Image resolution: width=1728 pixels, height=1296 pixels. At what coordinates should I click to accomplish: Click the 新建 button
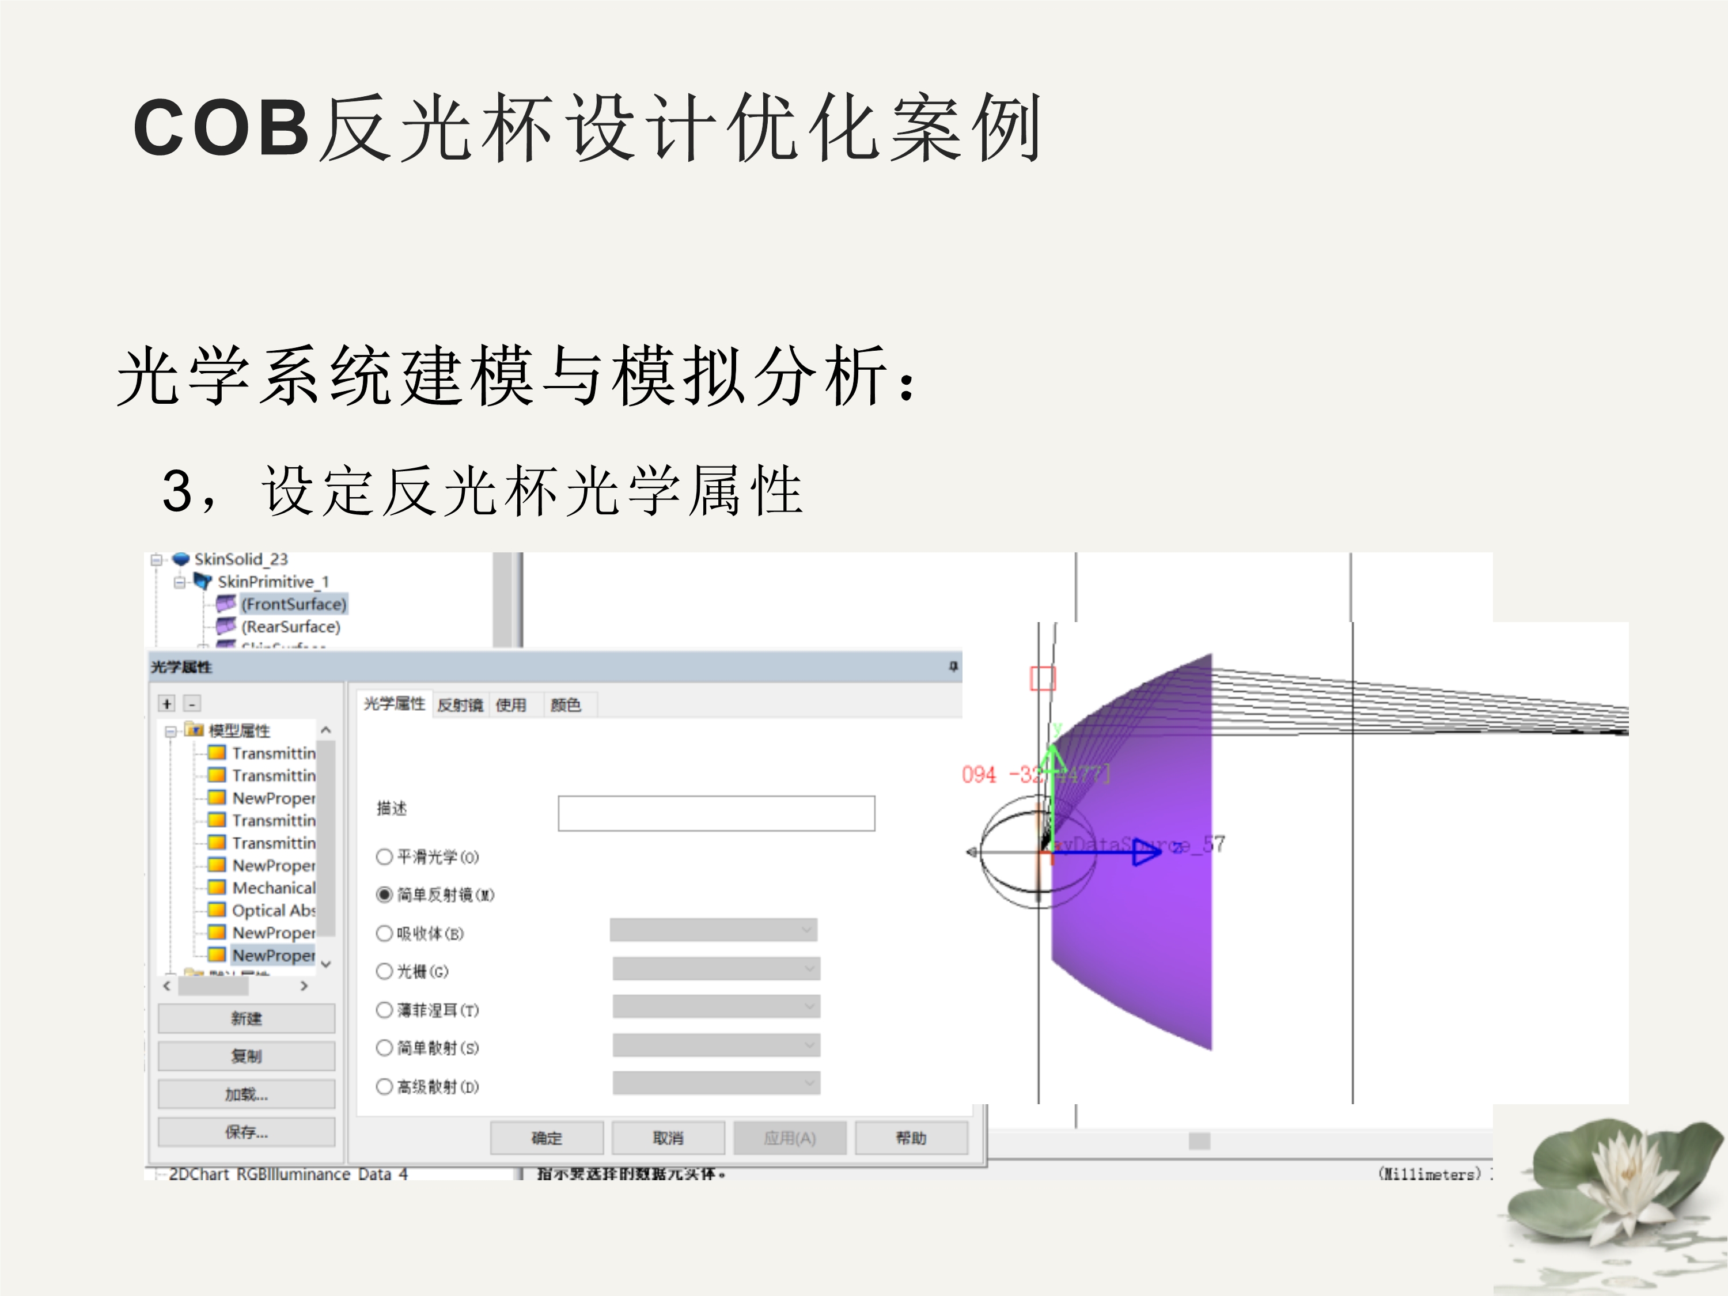246,1019
